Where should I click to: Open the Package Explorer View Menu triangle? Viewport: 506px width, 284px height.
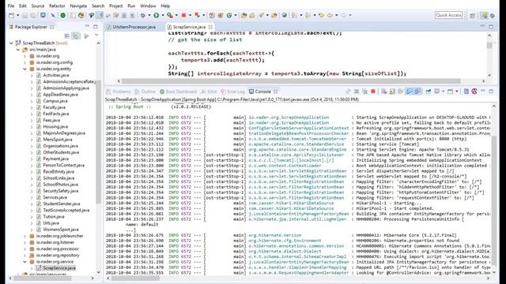point(96,35)
